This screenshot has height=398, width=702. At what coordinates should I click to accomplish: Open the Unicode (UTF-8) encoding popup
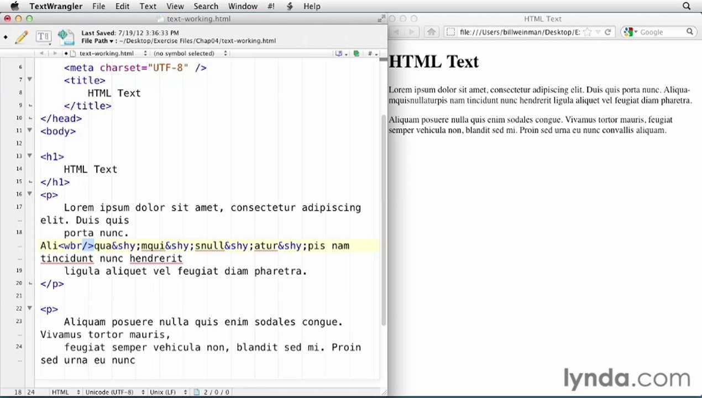(x=115, y=392)
